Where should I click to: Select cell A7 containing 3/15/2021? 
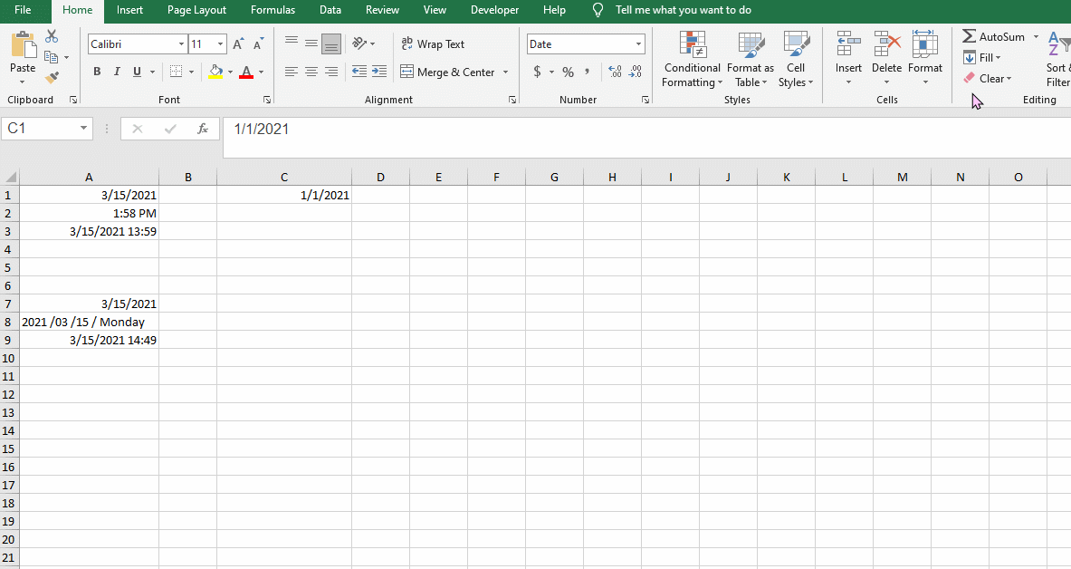tap(89, 304)
